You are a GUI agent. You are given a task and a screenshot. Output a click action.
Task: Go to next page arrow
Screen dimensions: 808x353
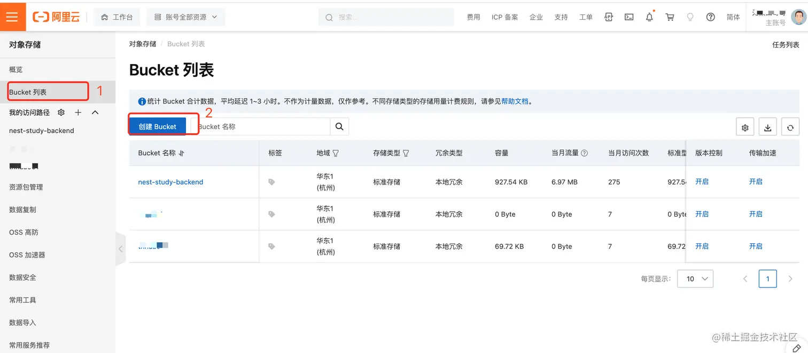(x=790, y=278)
